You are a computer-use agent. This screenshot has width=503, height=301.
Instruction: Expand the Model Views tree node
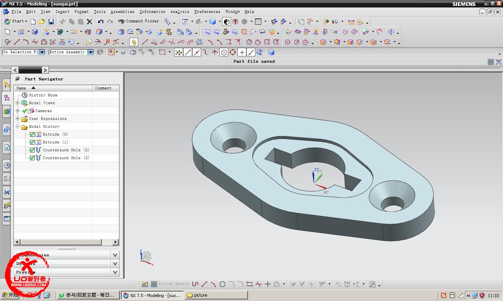(x=17, y=103)
